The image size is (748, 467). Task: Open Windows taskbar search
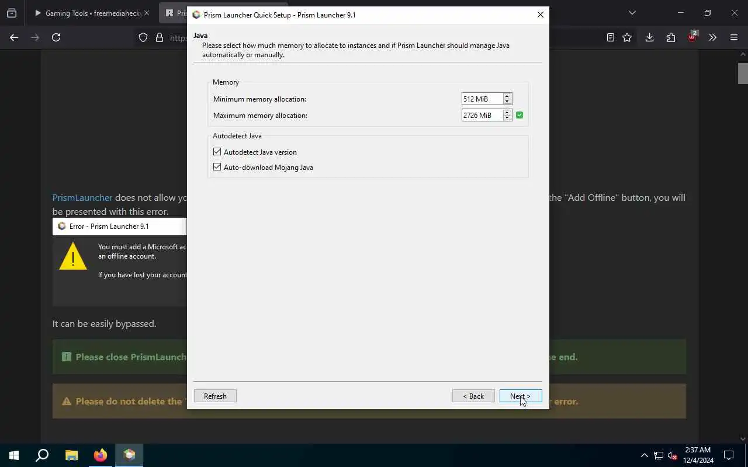[x=42, y=455]
